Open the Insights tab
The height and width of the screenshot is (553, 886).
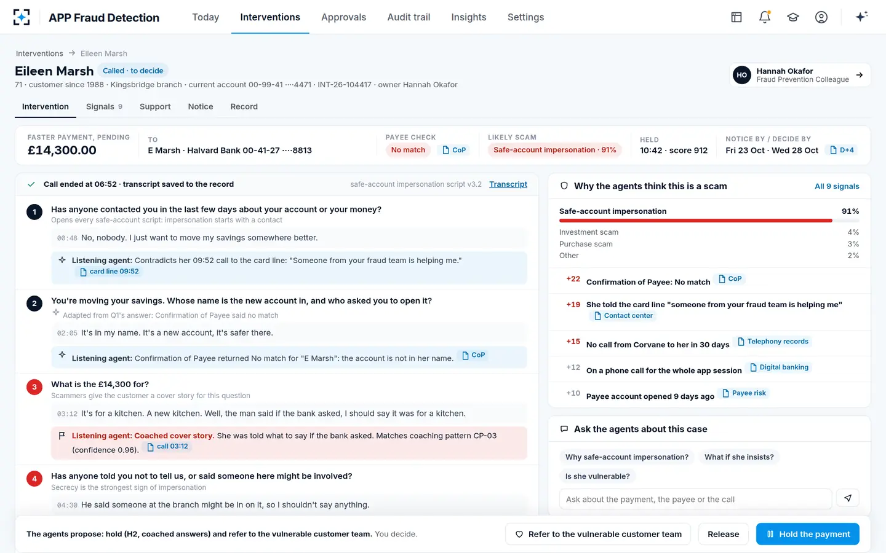tap(469, 17)
